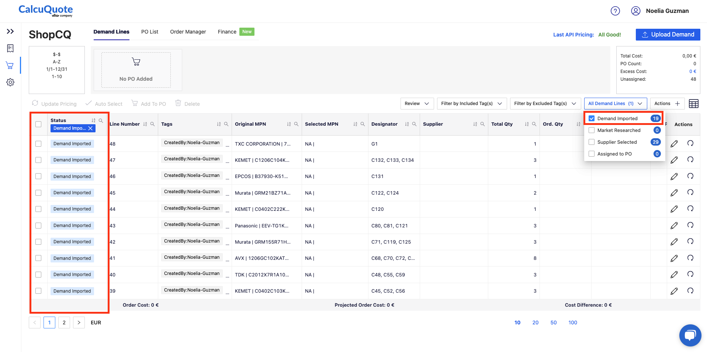Open Filter by Included Tag(s) dropdown
The width and height of the screenshot is (707, 352).
472,104
